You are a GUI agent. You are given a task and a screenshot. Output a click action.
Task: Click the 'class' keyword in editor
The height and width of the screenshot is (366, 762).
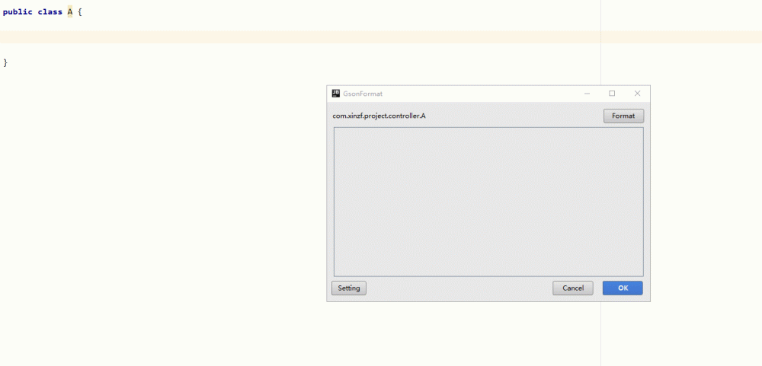coord(50,12)
